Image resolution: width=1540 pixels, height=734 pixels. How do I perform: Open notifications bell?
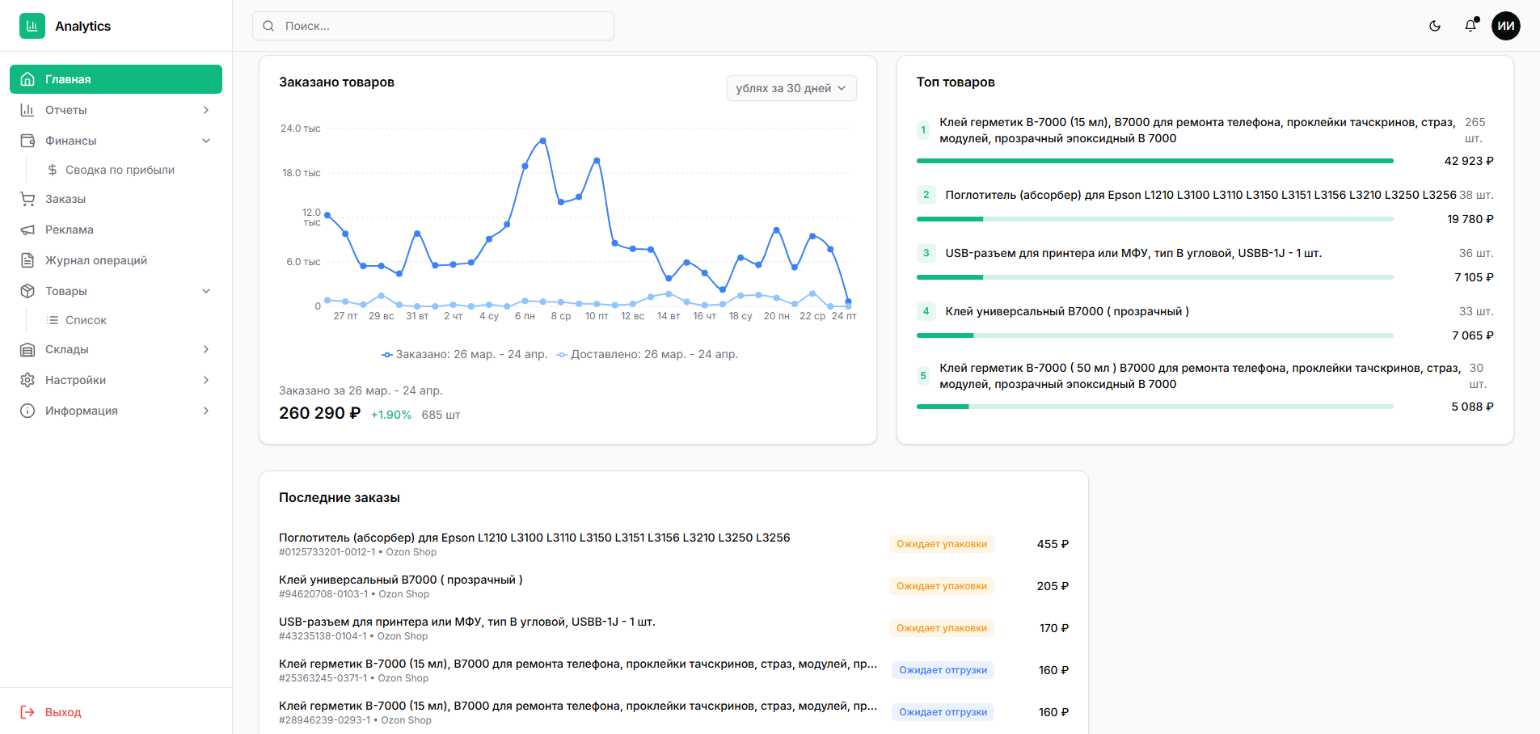click(x=1470, y=26)
